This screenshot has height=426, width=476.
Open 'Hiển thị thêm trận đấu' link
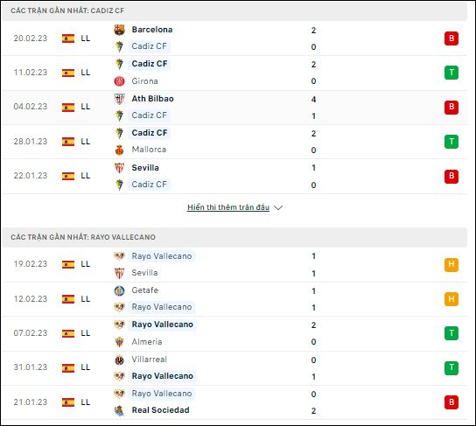(228, 207)
